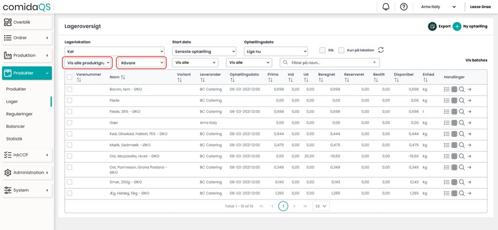The image size is (498, 230).
Task: Click the magnifier icon in the Gær row
Action: click(461, 123)
